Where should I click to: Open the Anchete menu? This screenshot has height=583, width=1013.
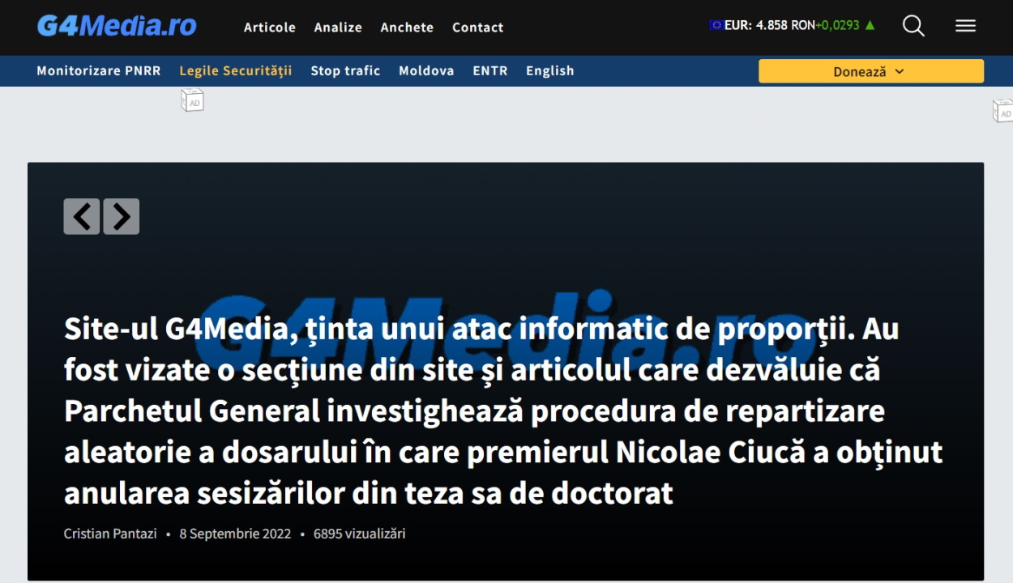407,27
